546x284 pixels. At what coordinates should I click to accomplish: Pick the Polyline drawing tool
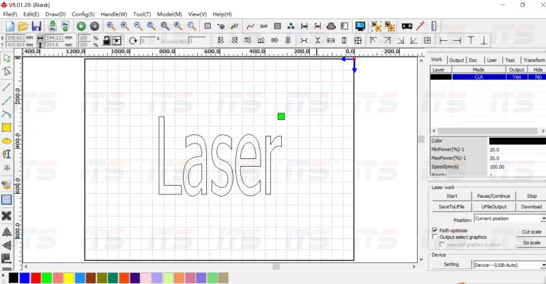7,101
